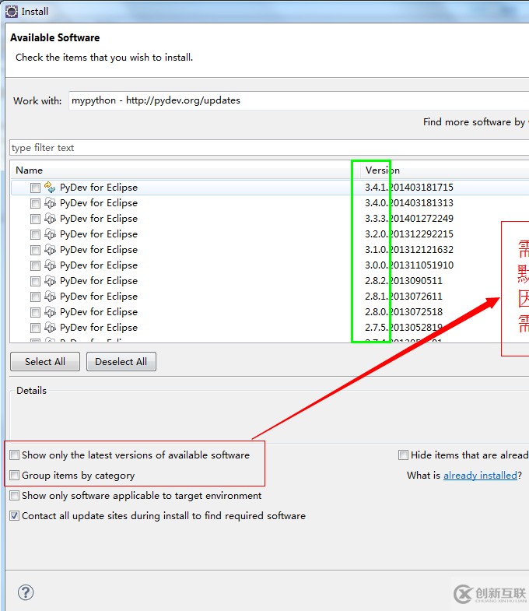Click the PyDev icon for version 2.7.5
Viewport: 529px width, 611px height.
coord(50,328)
